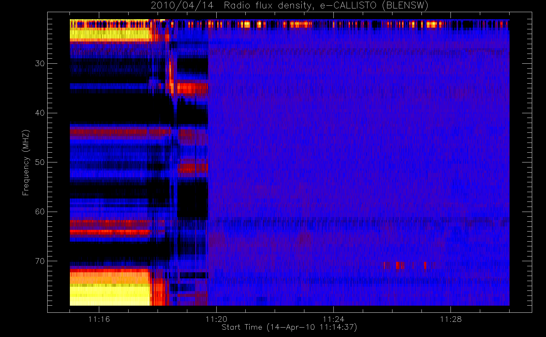This screenshot has width=546, height=337.
Task: Click the x-axis label "Start Time (14-Apr-10 11:14:37)"
Action: pyautogui.click(x=289, y=327)
